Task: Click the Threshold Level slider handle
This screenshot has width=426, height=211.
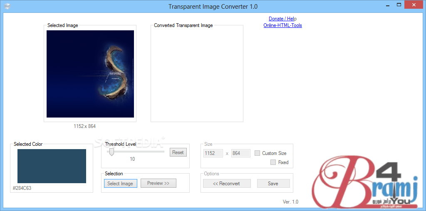Action: click(x=111, y=152)
